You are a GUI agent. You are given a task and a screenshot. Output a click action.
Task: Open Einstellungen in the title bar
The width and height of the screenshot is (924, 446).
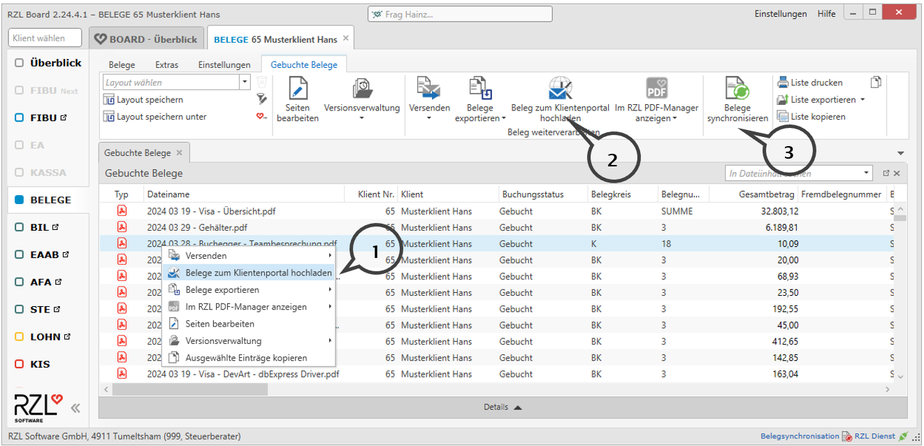pyautogui.click(x=780, y=14)
